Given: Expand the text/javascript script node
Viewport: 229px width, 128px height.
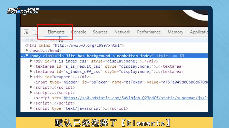Looking at the screenshot, I should (31, 108).
